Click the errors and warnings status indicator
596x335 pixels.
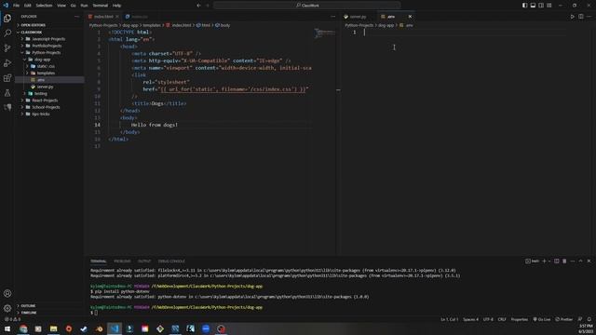point(12,319)
